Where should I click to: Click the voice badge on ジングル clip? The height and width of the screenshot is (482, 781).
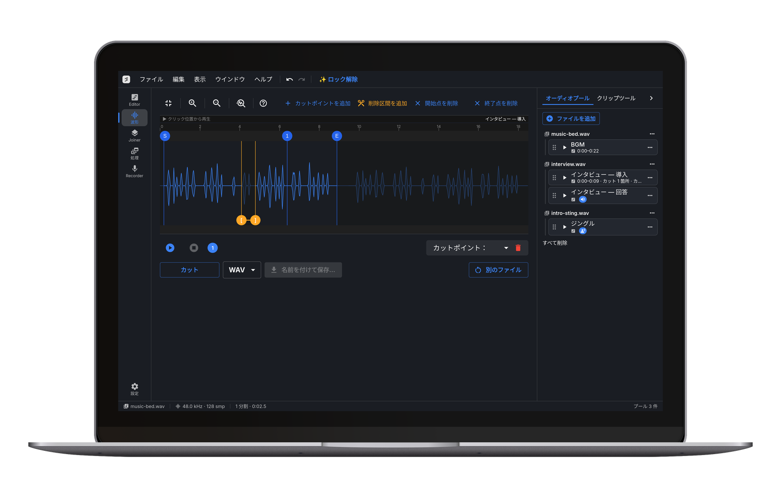pyautogui.click(x=582, y=231)
